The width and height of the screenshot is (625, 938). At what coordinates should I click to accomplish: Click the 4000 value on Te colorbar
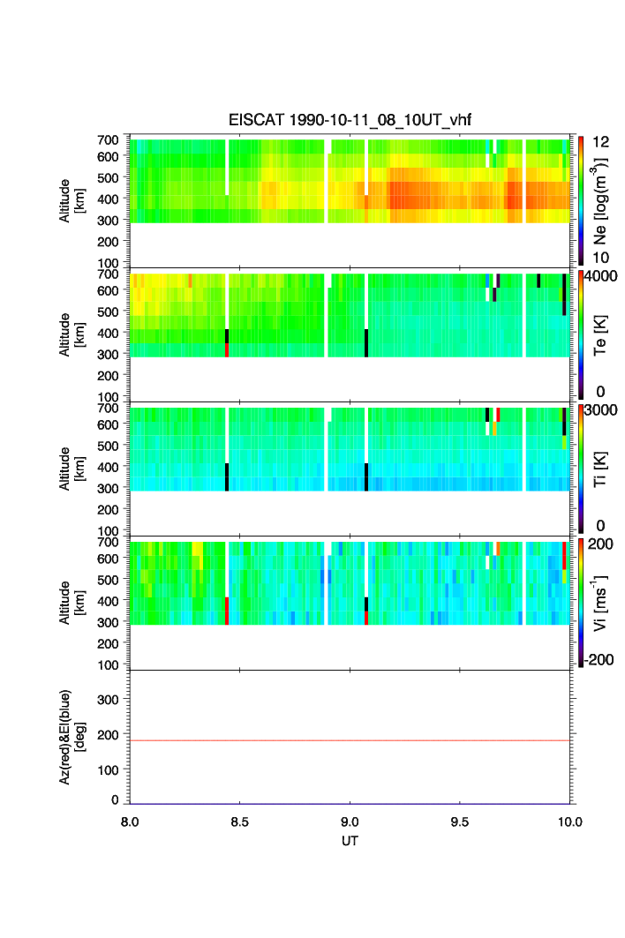[x=600, y=276]
